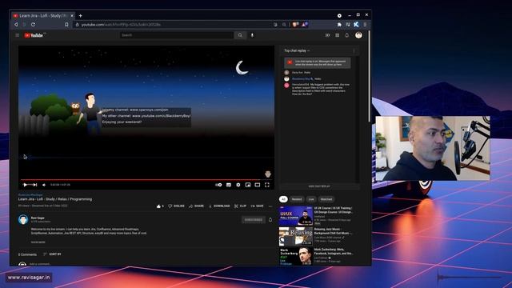The width and height of the screenshot is (512, 288).
Task: Open the Ravi Sagar channel name link
Action: click(38, 218)
